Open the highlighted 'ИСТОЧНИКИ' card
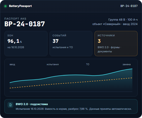Screen dimensions: 142x118 pyautogui.click(x=116, y=44)
